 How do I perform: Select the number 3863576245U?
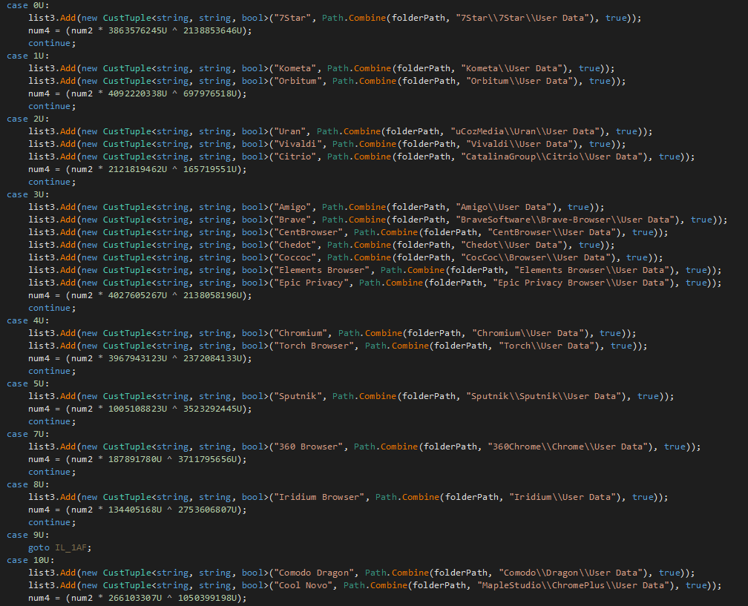[137, 30]
